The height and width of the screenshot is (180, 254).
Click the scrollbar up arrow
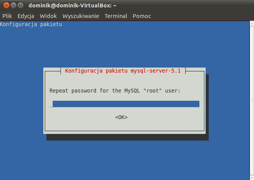pos(252,23)
